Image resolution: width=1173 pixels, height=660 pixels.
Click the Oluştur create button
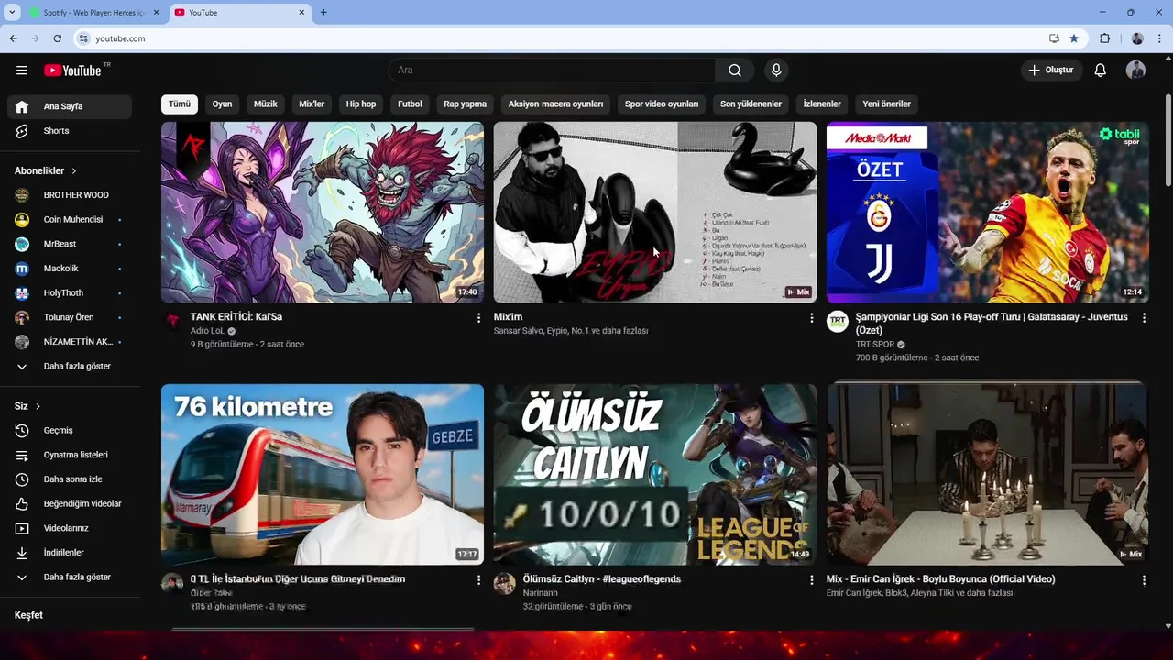(x=1051, y=71)
